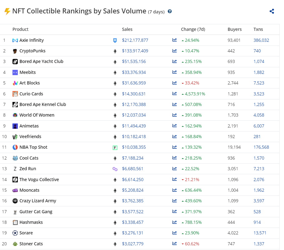This screenshot has width=284, height=250.
Task: Open the Animetas product link
Action: pyautogui.click(x=29, y=126)
